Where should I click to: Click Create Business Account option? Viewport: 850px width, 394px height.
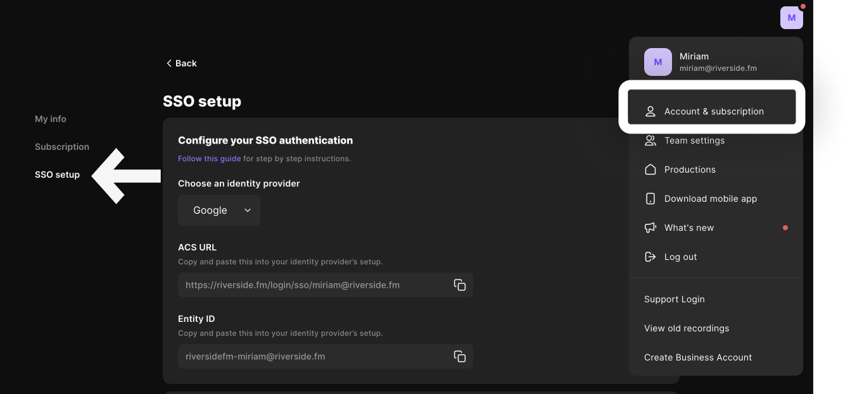click(x=697, y=357)
